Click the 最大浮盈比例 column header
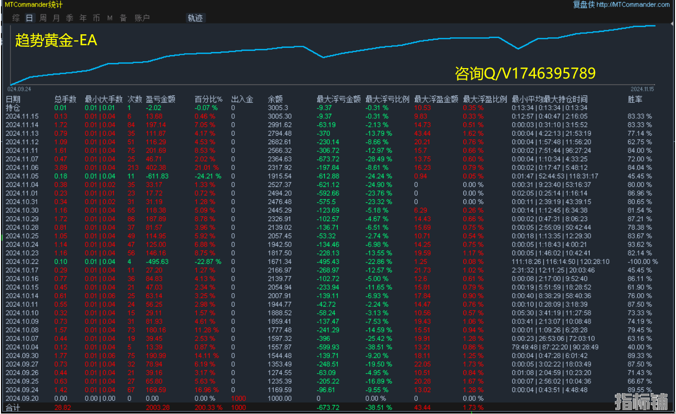The image size is (676, 414). coord(485,99)
